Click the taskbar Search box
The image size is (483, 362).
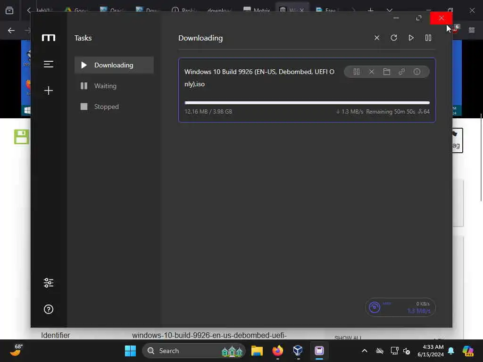[x=194, y=351]
